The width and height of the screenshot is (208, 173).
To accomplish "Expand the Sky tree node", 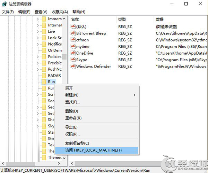I will [x=38, y=126].
